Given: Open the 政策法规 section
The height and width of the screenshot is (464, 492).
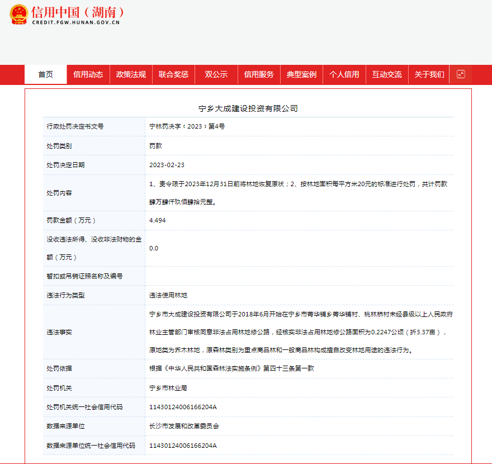Looking at the screenshot, I should click(130, 74).
